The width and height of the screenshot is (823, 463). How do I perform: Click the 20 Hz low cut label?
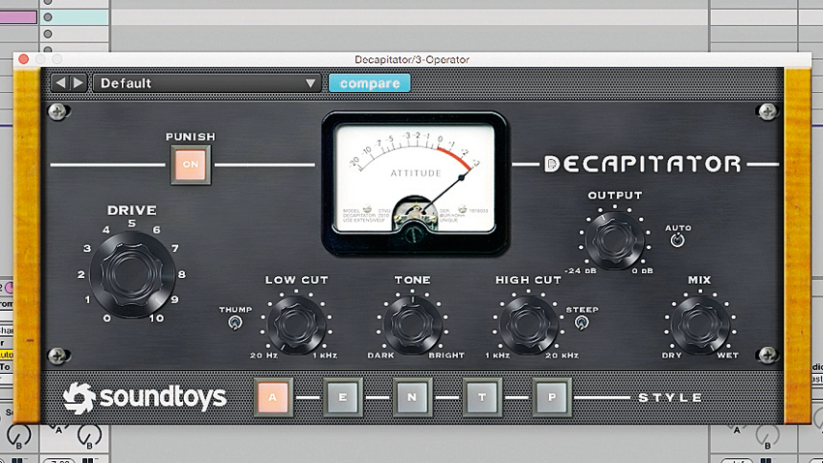263,355
